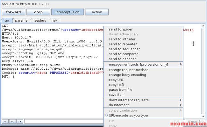Select 'send to repeater' menu entry
This screenshot has width=207, height=127.
[x=143, y=44]
